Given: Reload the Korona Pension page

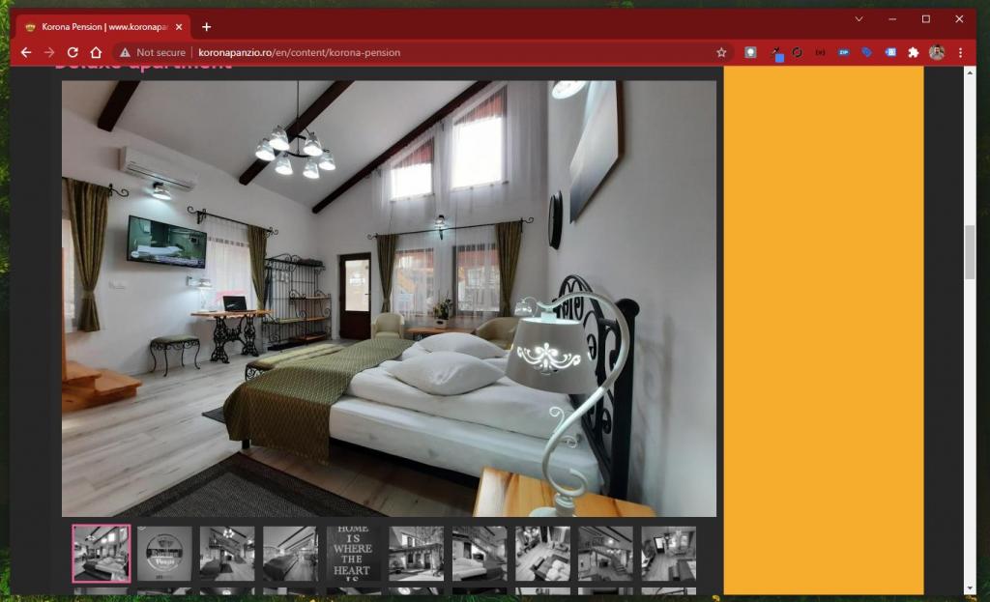Looking at the screenshot, I should pyautogui.click(x=73, y=52).
